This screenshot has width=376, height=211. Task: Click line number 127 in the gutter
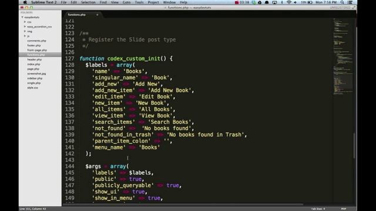click(69, 59)
